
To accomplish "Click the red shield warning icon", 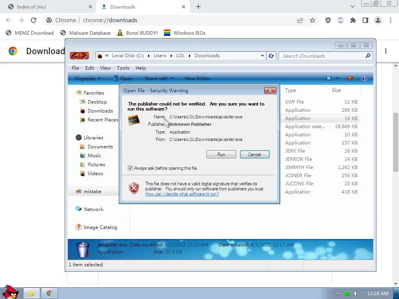I will pos(134,188).
